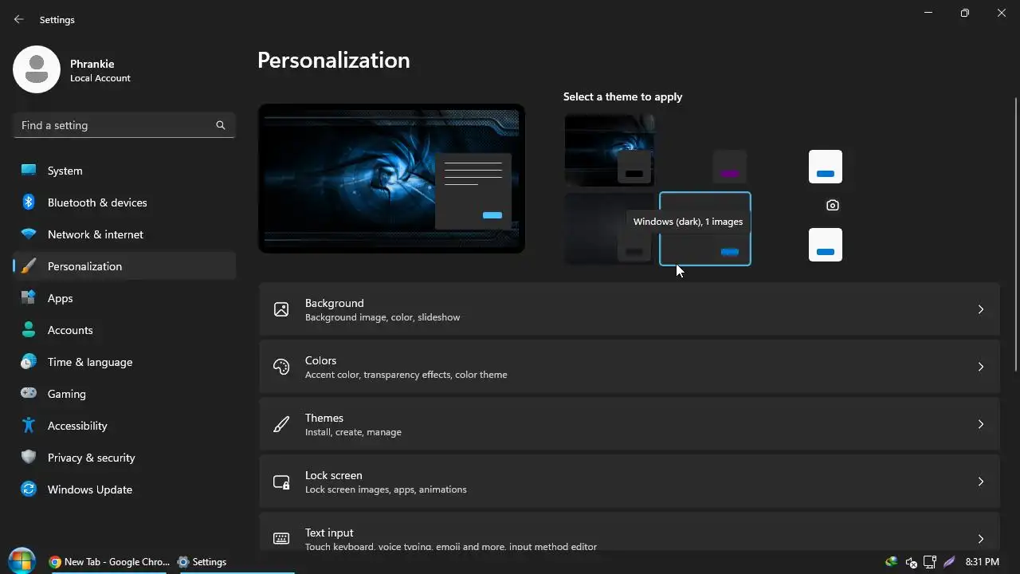Click the green globe tray icon
The height and width of the screenshot is (574, 1020).
(x=892, y=562)
